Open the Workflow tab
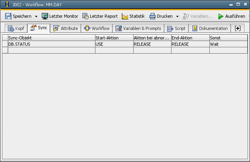250x162 pixels. 97,28
